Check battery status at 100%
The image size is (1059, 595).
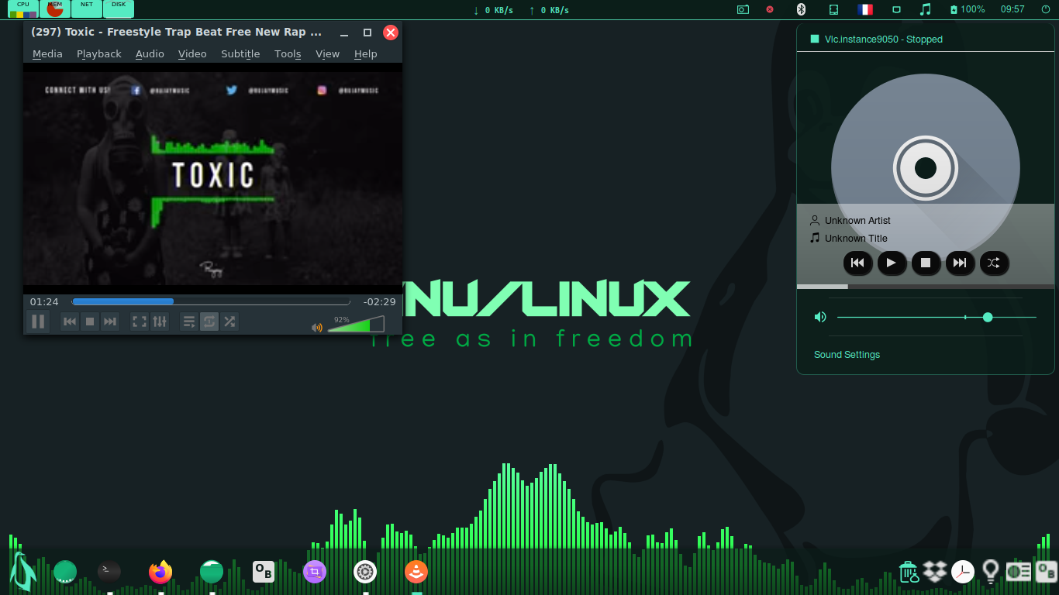968,9
